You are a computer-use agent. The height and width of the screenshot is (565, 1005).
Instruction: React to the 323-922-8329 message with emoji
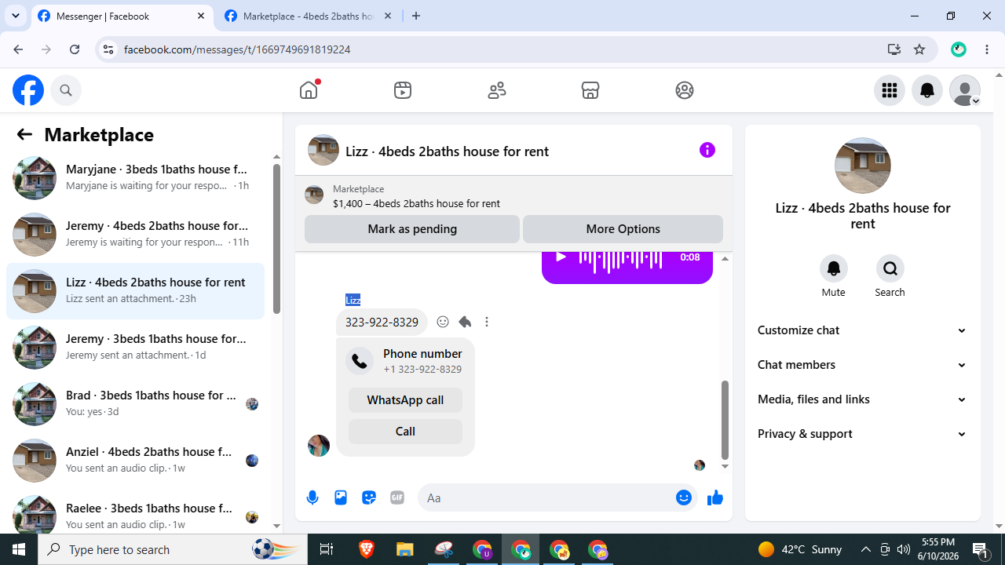pos(443,322)
